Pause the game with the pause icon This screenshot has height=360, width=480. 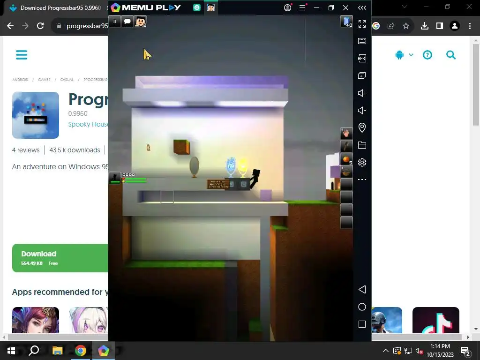pyautogui.click(x=114, y=22)
